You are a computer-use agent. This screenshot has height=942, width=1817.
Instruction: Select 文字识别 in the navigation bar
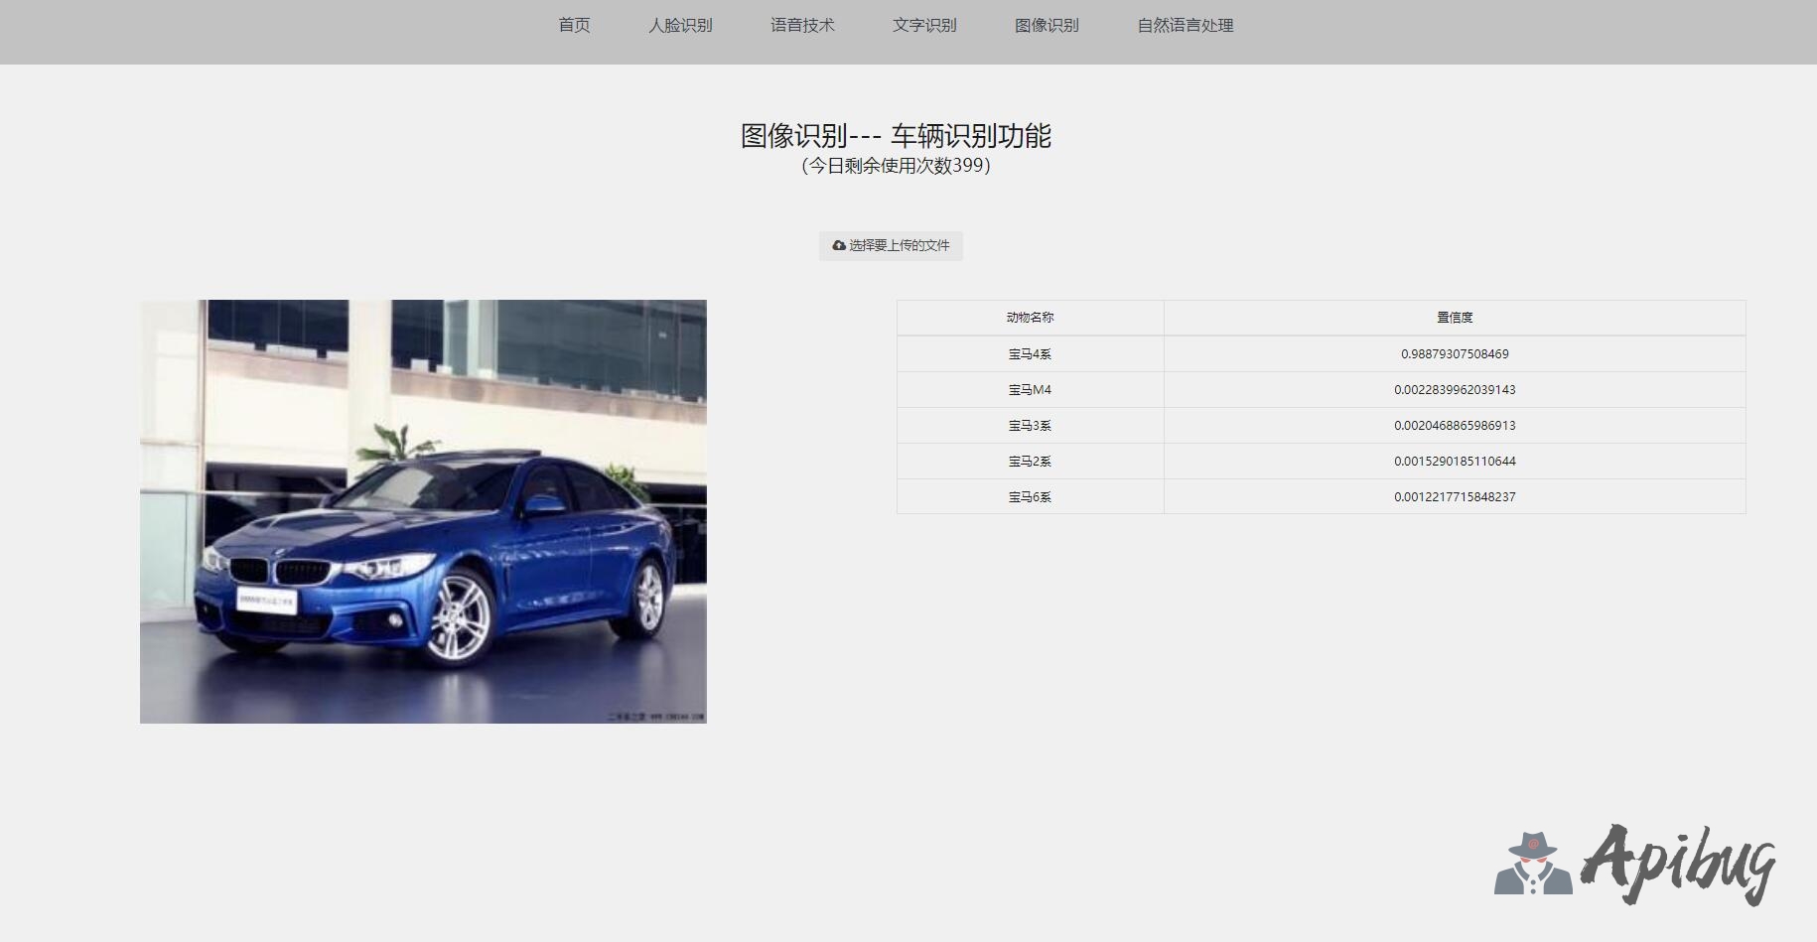pos(924,26)
